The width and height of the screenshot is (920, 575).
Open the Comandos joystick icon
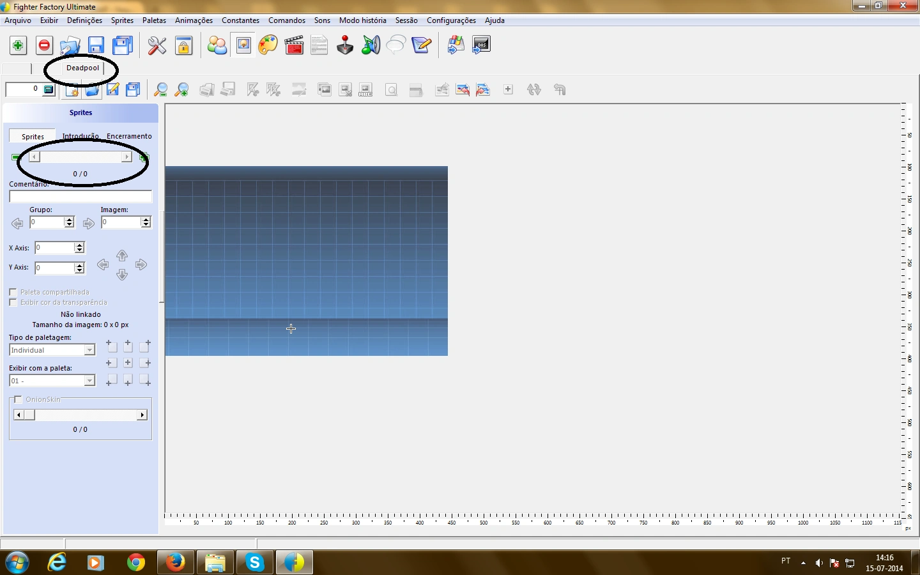344,45
